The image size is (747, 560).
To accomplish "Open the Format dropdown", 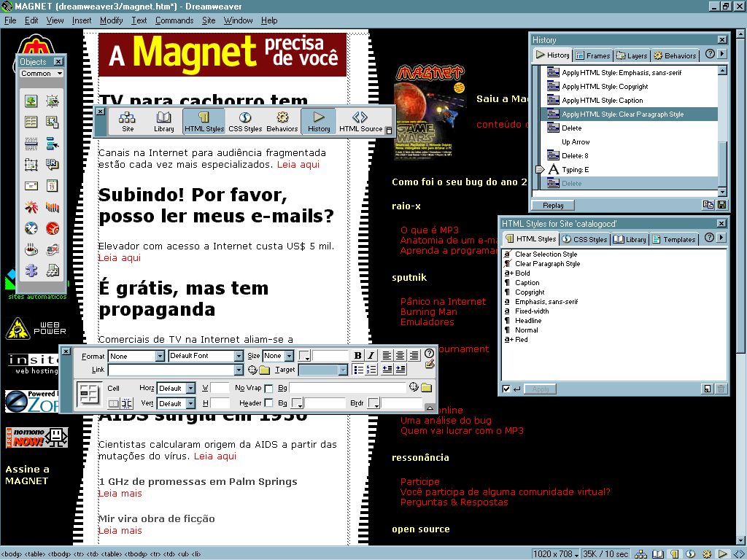I will click(x=136, y=356).
